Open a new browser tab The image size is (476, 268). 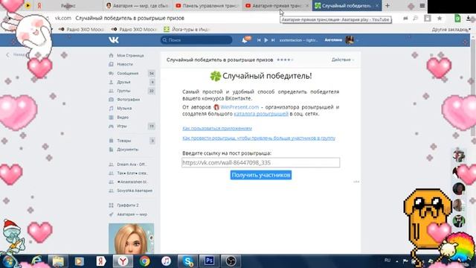coord(387,5)
